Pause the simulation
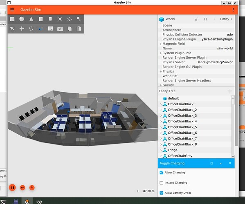Viewport: 245px width, 204px height. [12, 188]
